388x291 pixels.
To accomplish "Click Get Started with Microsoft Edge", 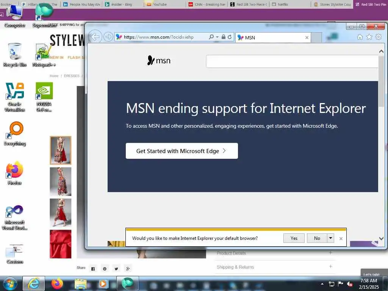I will pos(181,151).
